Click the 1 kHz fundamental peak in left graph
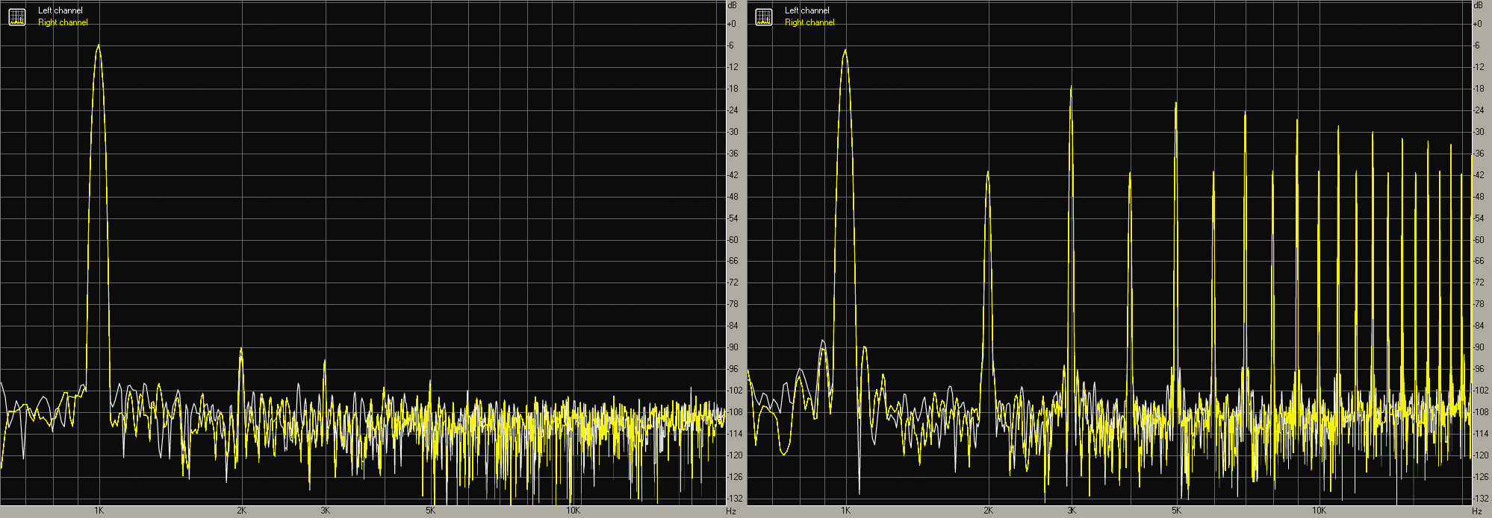The image size is (1492, 518). tap(98, 46)
